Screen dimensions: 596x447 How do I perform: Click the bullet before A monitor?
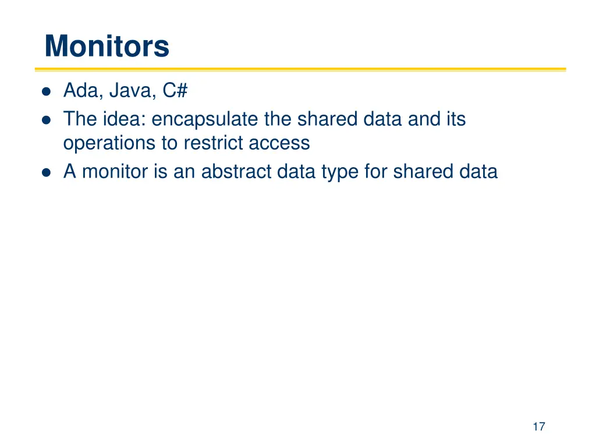[x=47, y=172]
